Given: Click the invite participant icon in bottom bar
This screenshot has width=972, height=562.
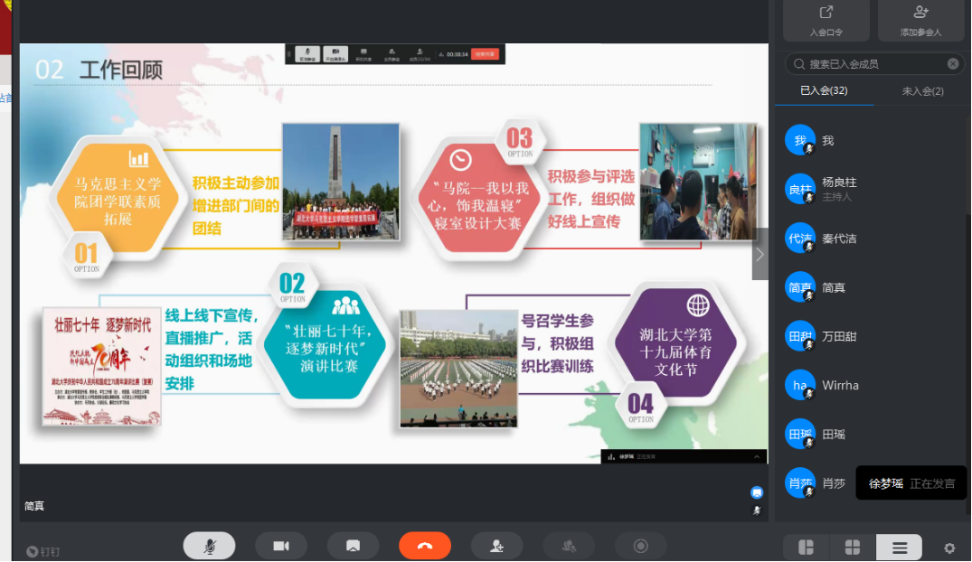Looking at the screenshot, I should [496, 546].
